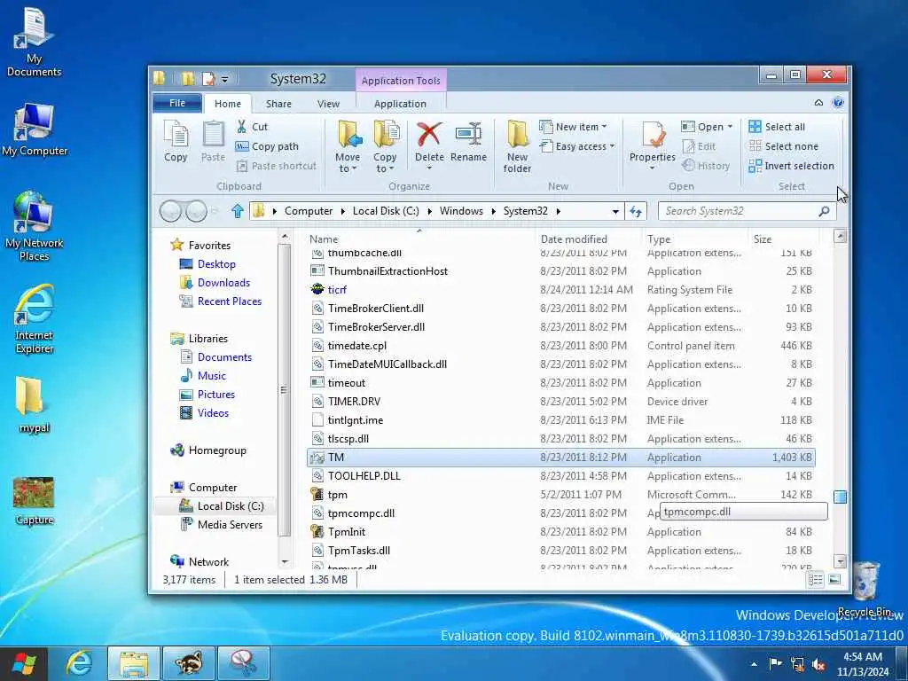The height and width of the screenshot is (681, 908).
Task: Click Computer in the address breadcrumb
Action: [309, 211]
